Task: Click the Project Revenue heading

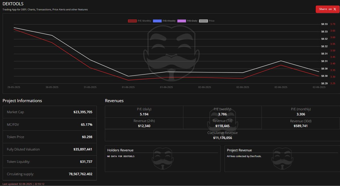Action: click(239, 150)
